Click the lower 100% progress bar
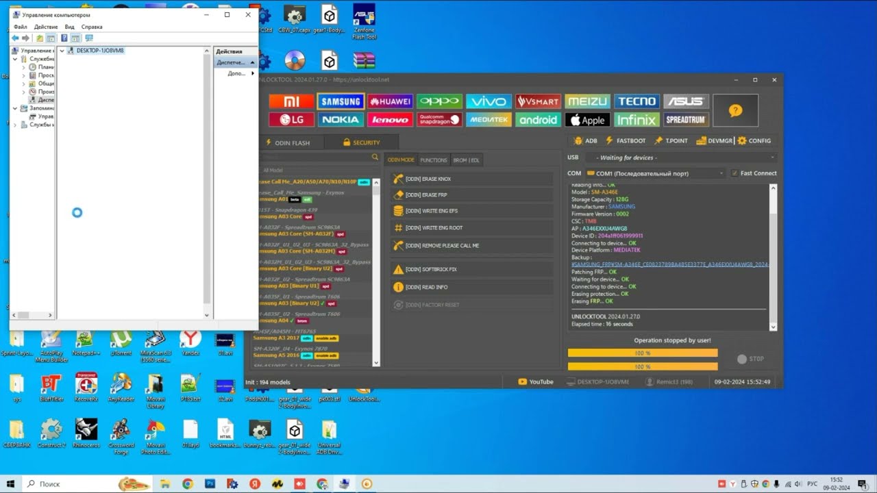This screenshot has width=877, height=493. click(x=643, y=366)
